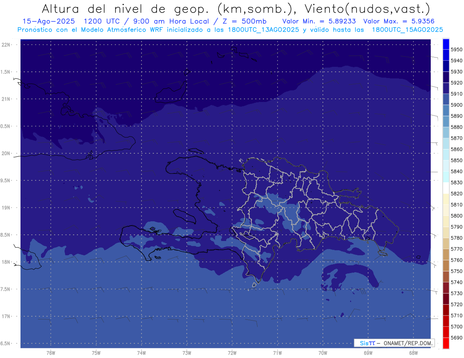This screenshot has width=464, height=358.
Task: Click the colorbar segment between 5940 and 5950
Action: tap(445, 55)
